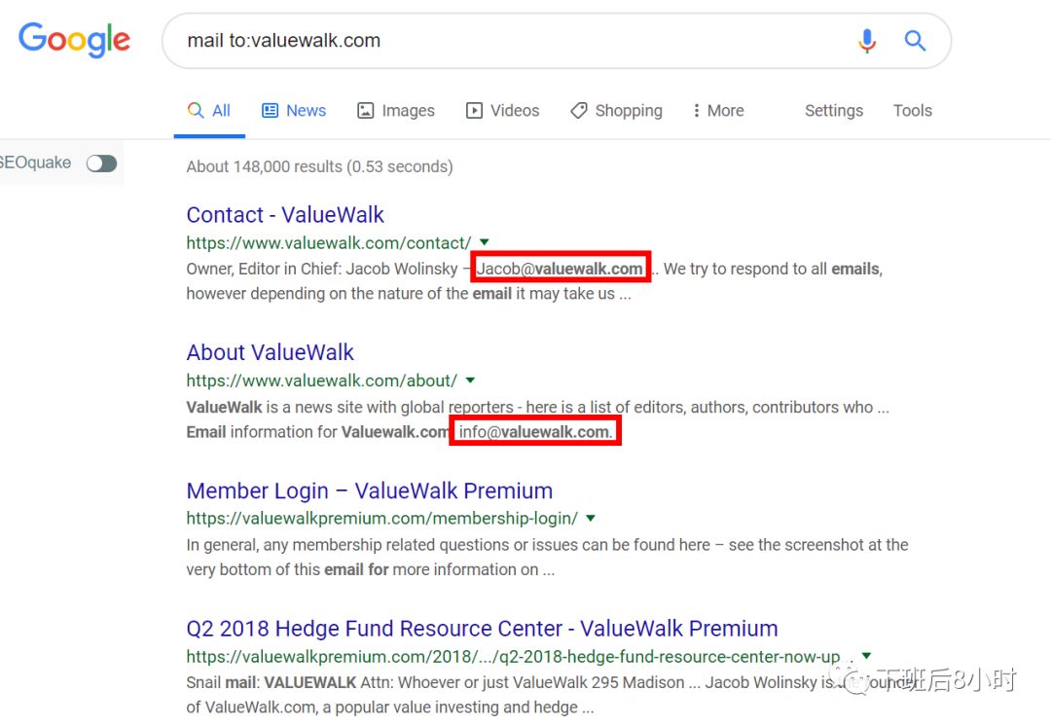
Task: Open search Tools
Action: 912,111
